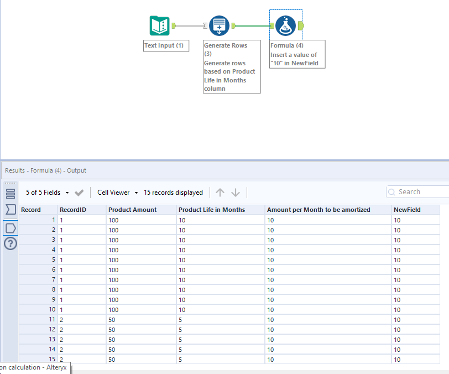
Task: Jump to previous record with up arrow
Action: (220, 193)
